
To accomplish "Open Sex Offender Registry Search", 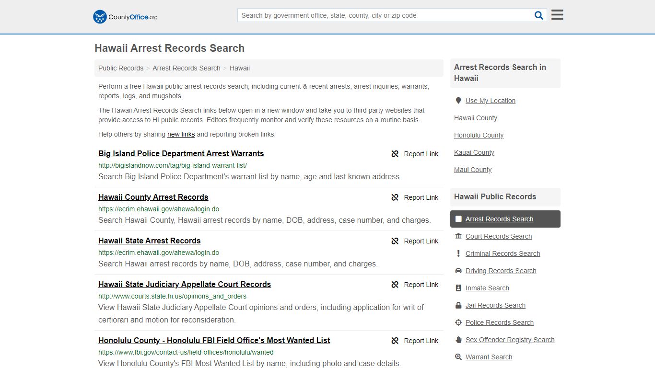I will point(510,340).
